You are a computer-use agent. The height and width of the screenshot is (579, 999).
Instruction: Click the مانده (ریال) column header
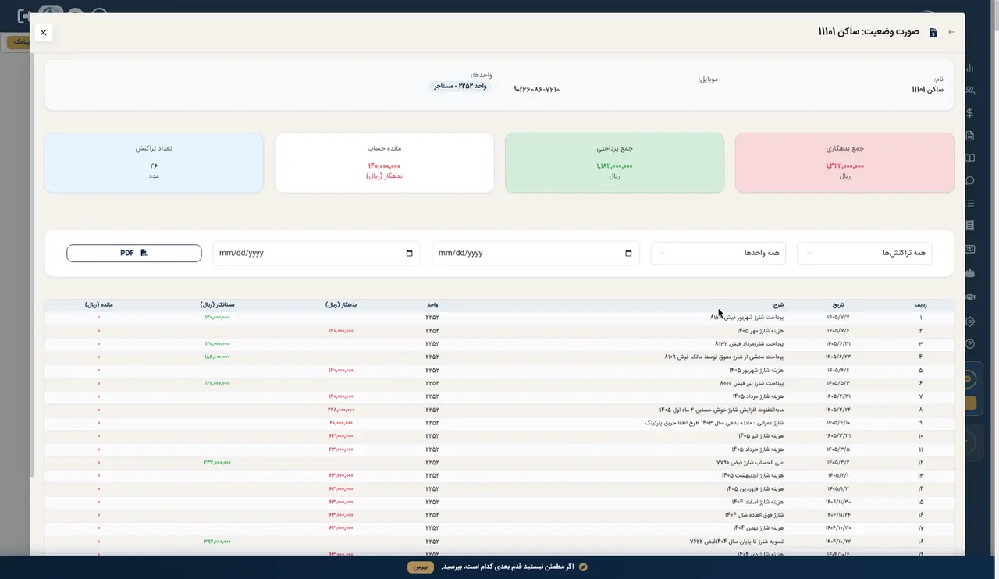[x=99, y=304]
